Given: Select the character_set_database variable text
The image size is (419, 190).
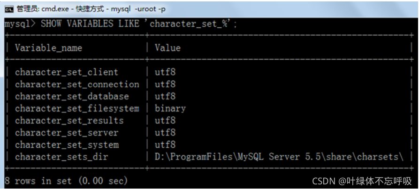Looking at the screenshot, I should 72,96.
